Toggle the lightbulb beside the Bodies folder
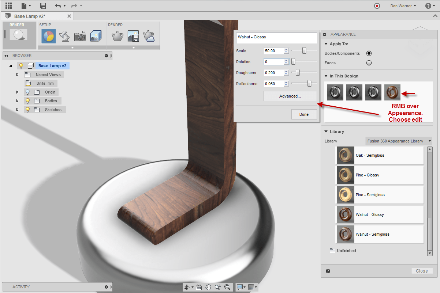 [27, 100]
